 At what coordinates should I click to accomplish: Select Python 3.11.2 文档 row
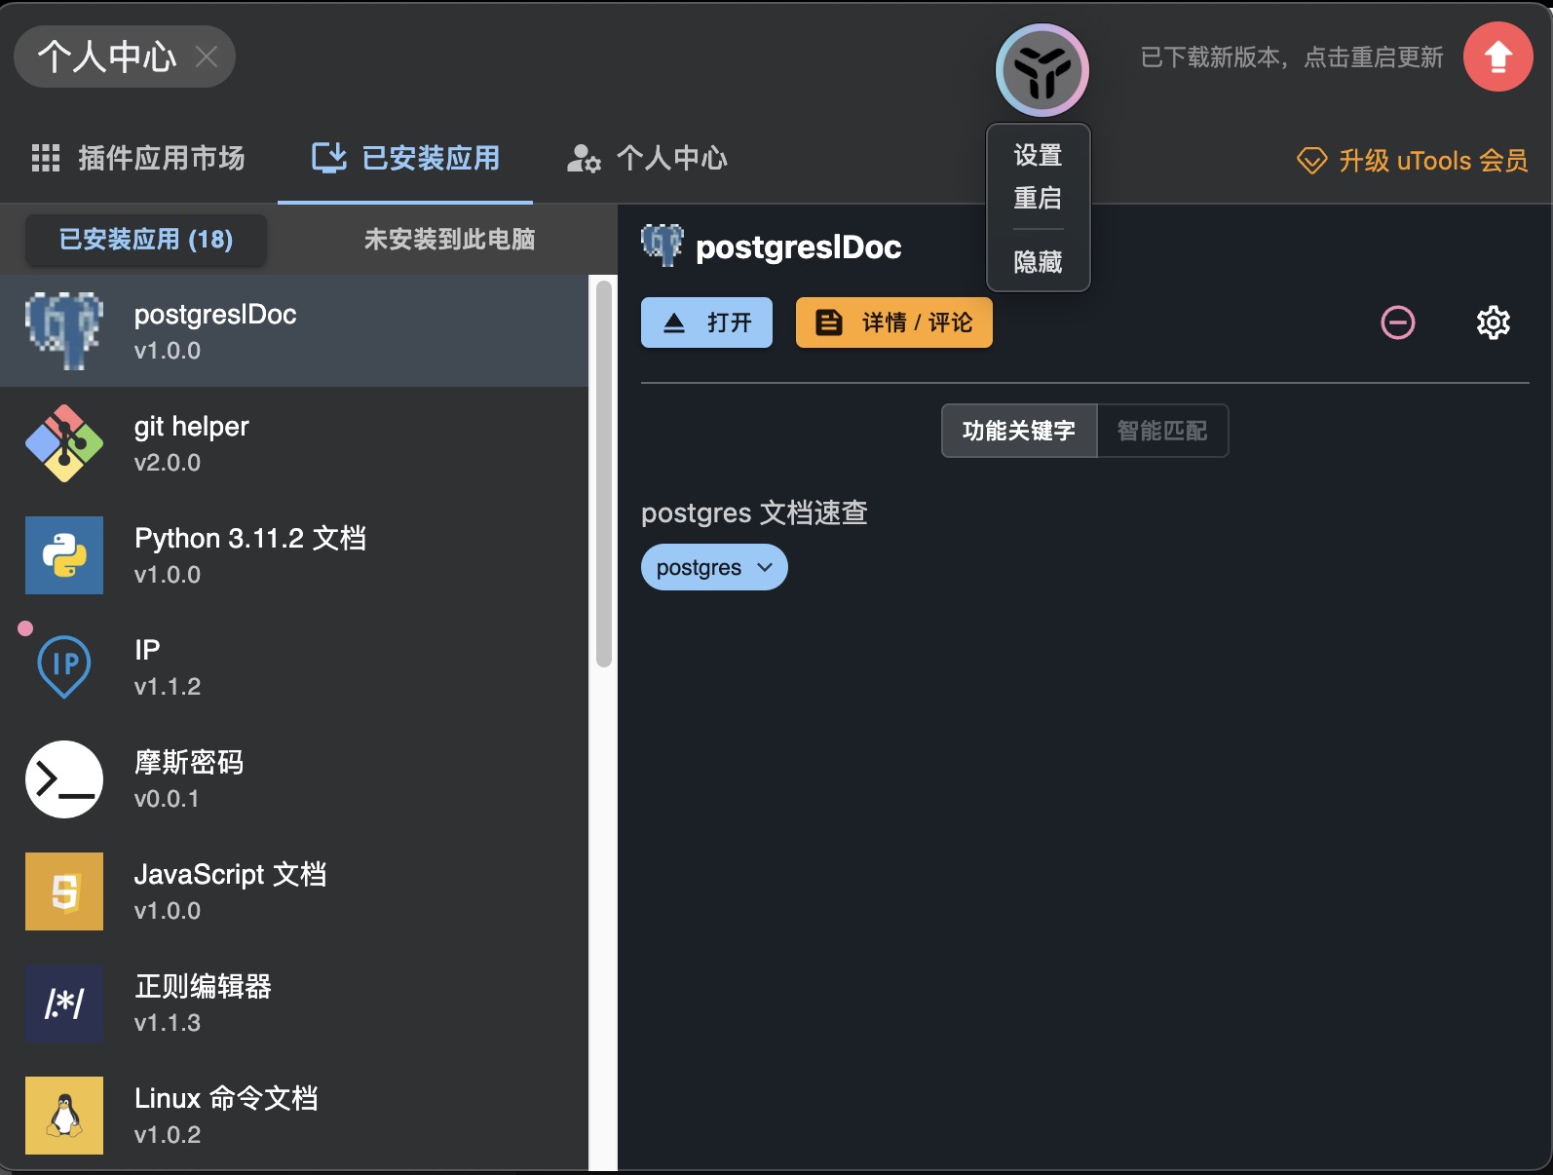coord(294,555)
